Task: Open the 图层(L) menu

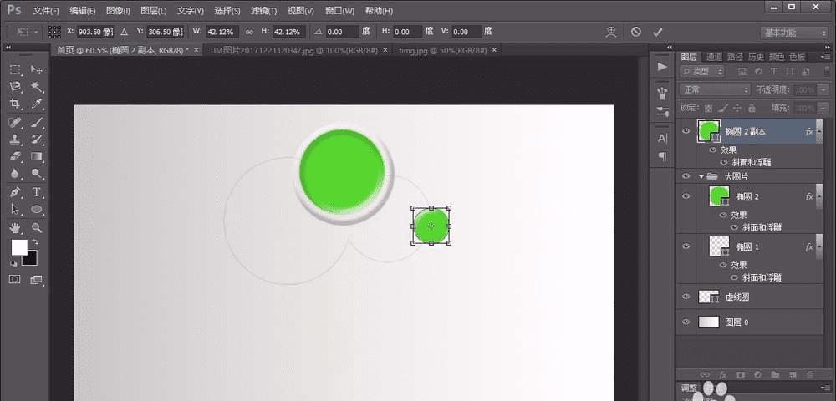Action: pyautogui.click(x=154, y=11)
